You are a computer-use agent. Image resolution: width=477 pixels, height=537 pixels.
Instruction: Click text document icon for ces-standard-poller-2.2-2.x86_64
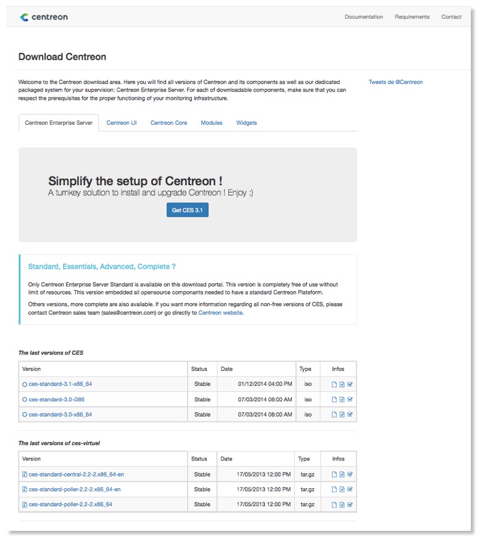342,505
